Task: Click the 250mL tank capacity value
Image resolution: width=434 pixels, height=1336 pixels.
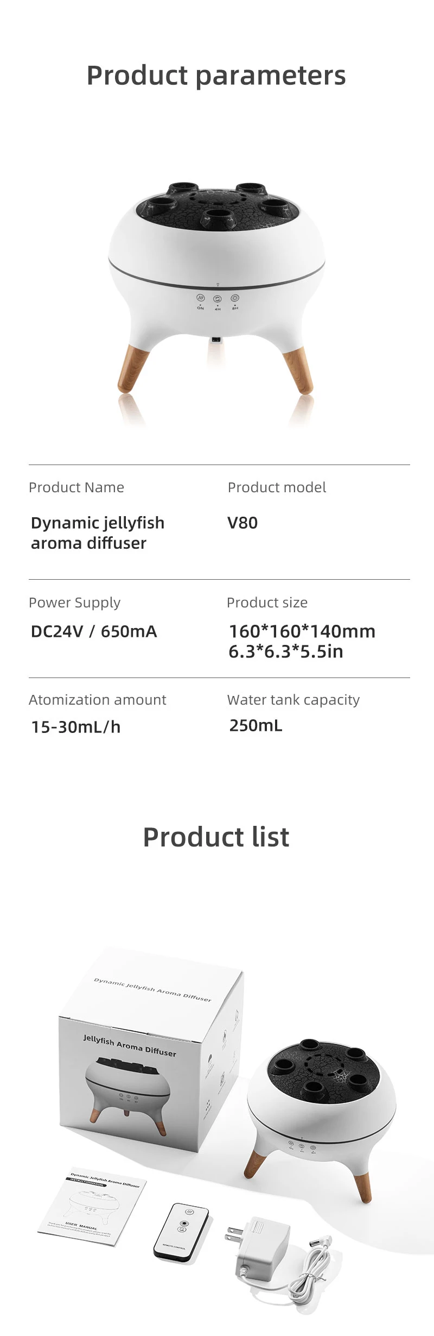Action: click(256, 725)
